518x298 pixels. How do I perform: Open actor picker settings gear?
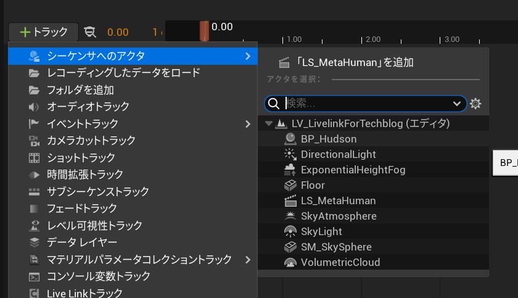click(x=475, y=104)
